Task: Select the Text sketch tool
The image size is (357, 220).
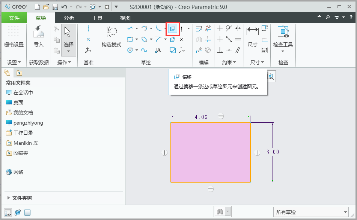Action: click(x=158, y=50)
